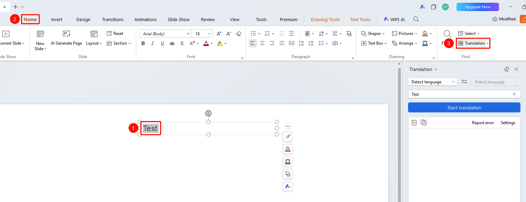Click the Start translation button

click(x=464, y=108)
